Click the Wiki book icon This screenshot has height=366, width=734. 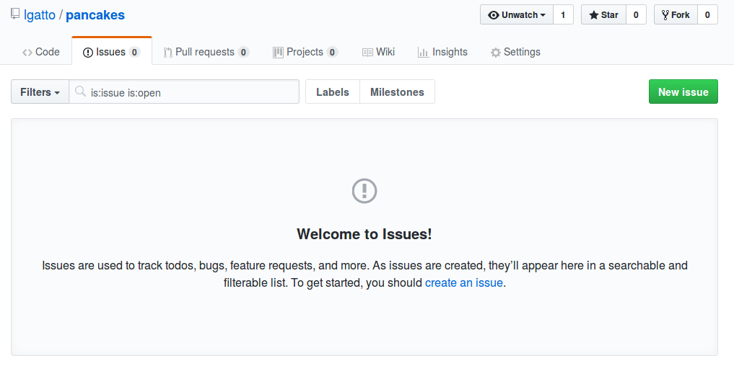367,53
